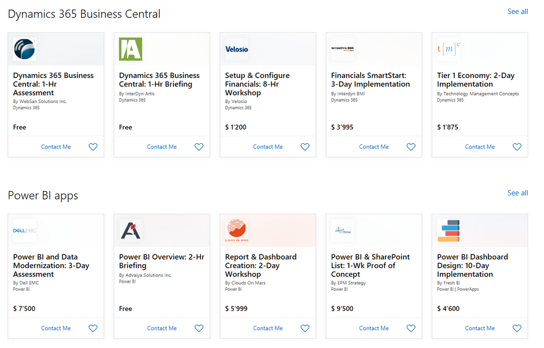Contact Me for Power BI Overview Briefing

[x=162, y=328]
